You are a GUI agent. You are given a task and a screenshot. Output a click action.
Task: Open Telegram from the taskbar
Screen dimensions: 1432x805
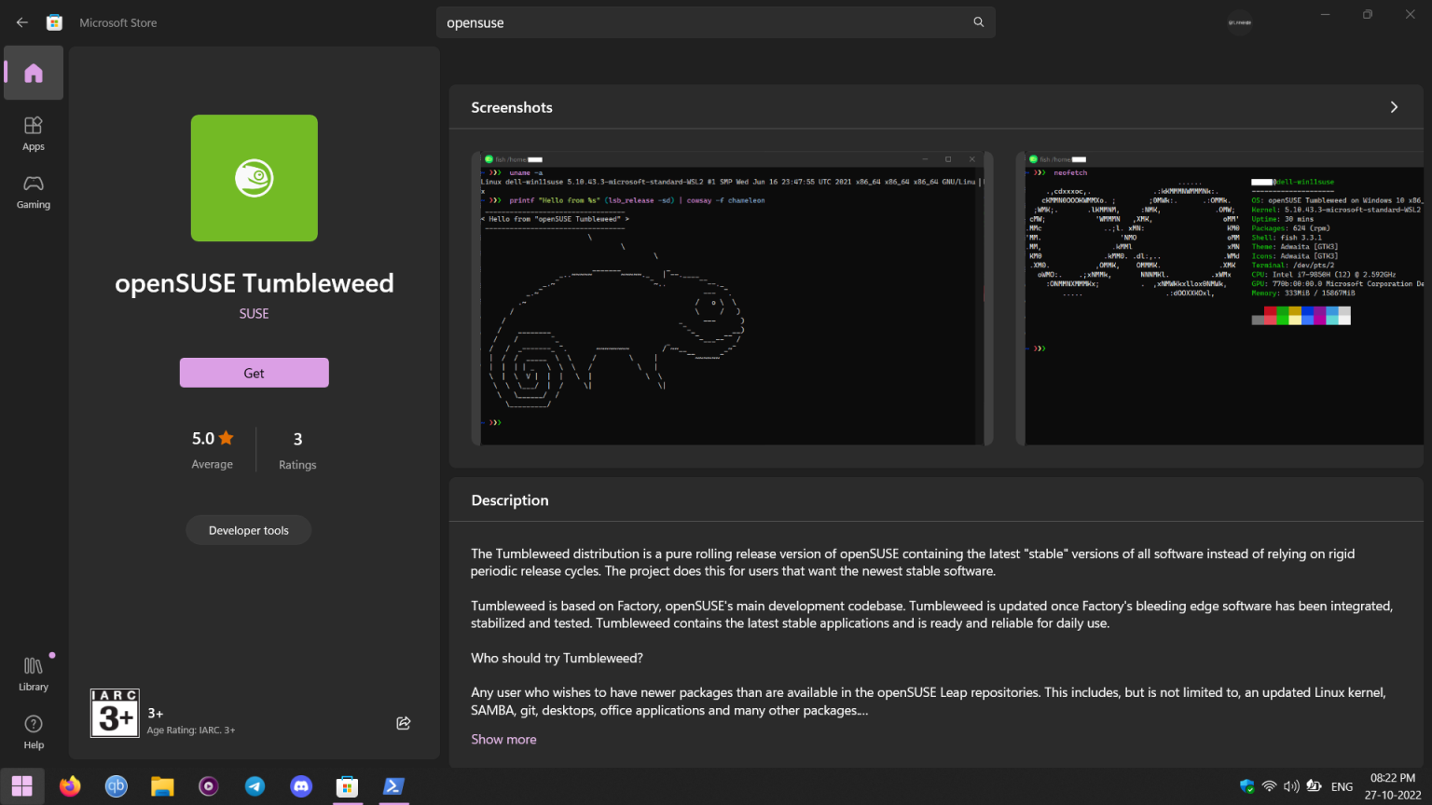coord(255,785)
